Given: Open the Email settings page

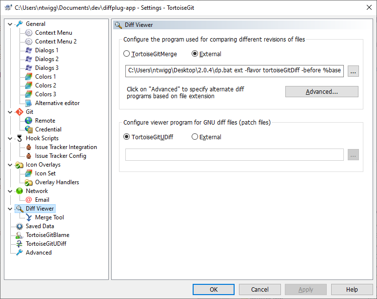Looking at the screenshot, I should pyautogui.click(x=42, y=200).
